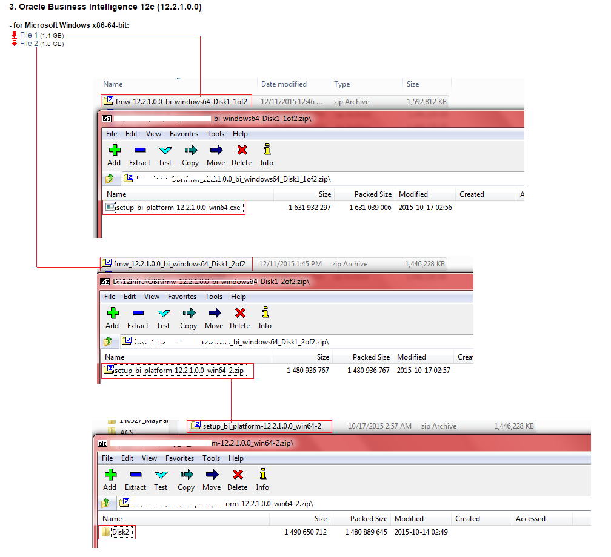Go up one folder in win64-2.zip window
Image resolution: width=611 pixels, height=557 pixels.
point(105,503)
